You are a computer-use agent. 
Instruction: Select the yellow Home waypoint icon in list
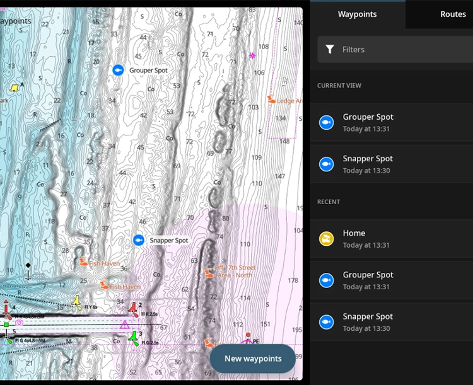click(326, 239)
